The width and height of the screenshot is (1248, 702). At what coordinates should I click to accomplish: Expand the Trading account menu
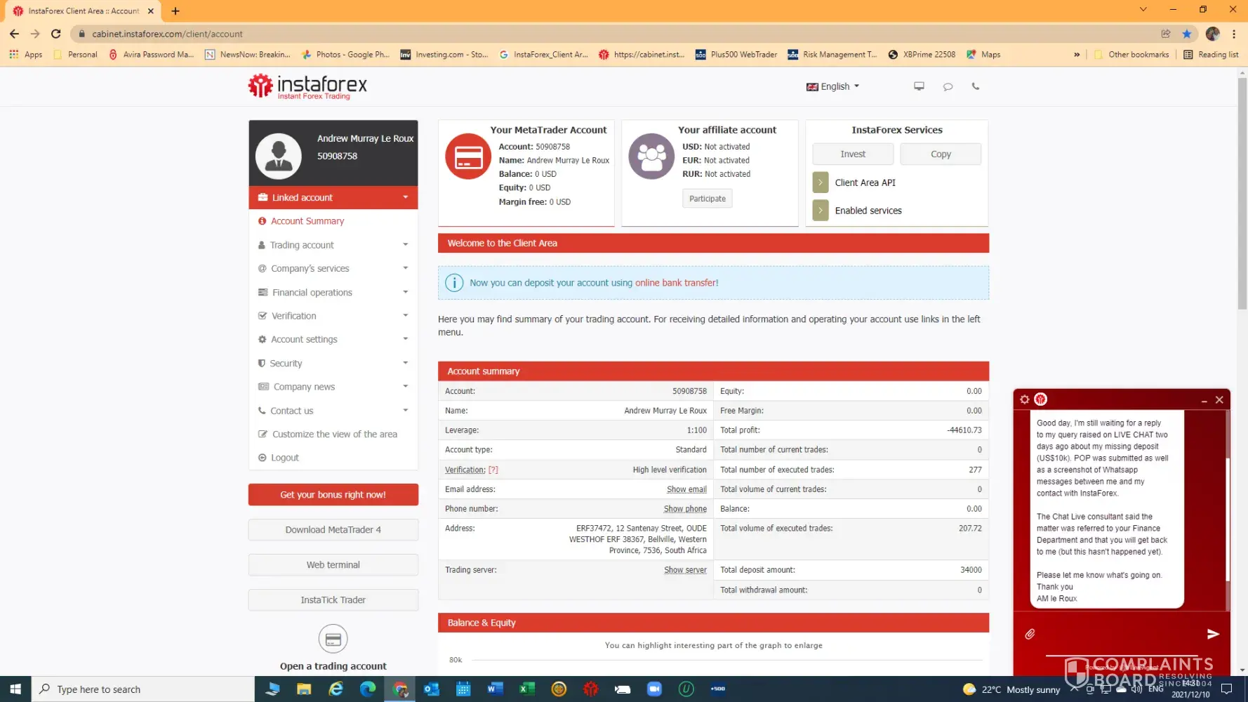pos(333,245)
